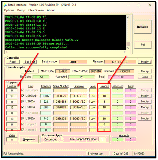Toggle the US005A hopper checkbox
This screenshot has width=158, height=160.
tap(23, 102)
